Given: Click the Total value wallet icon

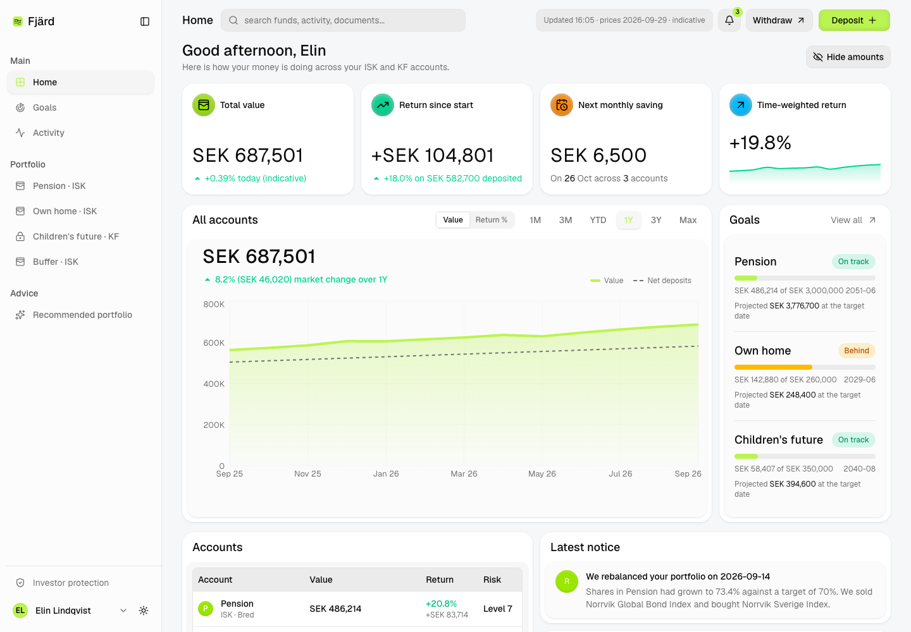Looking at the screenshot, I should [x=204, y=105].
